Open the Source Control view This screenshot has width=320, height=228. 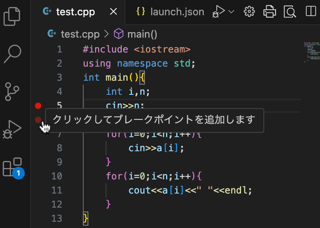13,92
